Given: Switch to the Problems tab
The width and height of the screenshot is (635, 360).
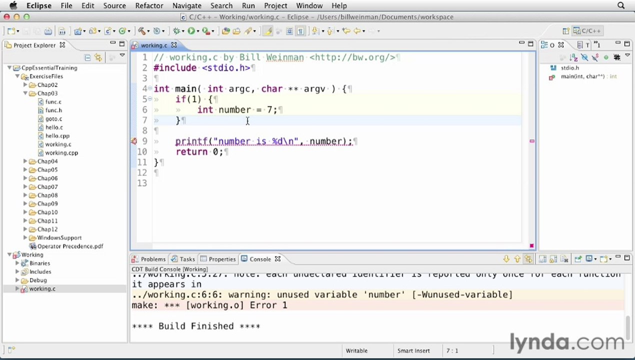Looking at the screenshot, I should (x=148, y=259).
